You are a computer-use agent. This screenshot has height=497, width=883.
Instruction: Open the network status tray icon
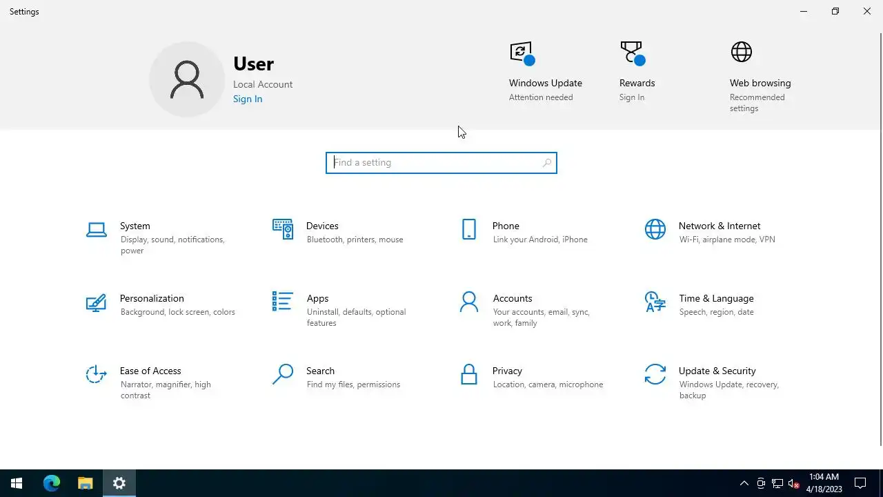pos(777,483)
